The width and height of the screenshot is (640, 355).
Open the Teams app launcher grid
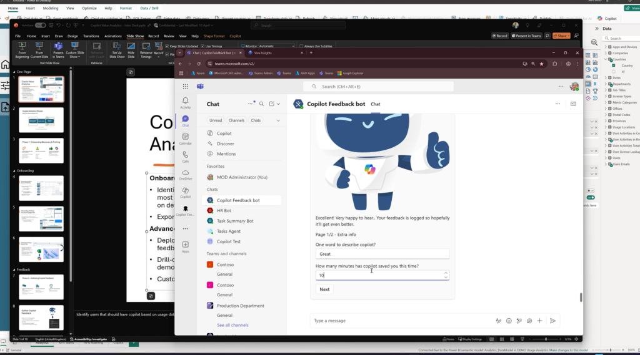click(185, 86)
